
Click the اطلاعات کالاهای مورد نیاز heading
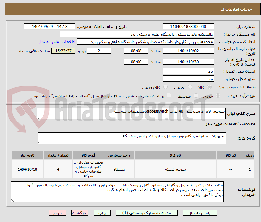pos(230,124)
